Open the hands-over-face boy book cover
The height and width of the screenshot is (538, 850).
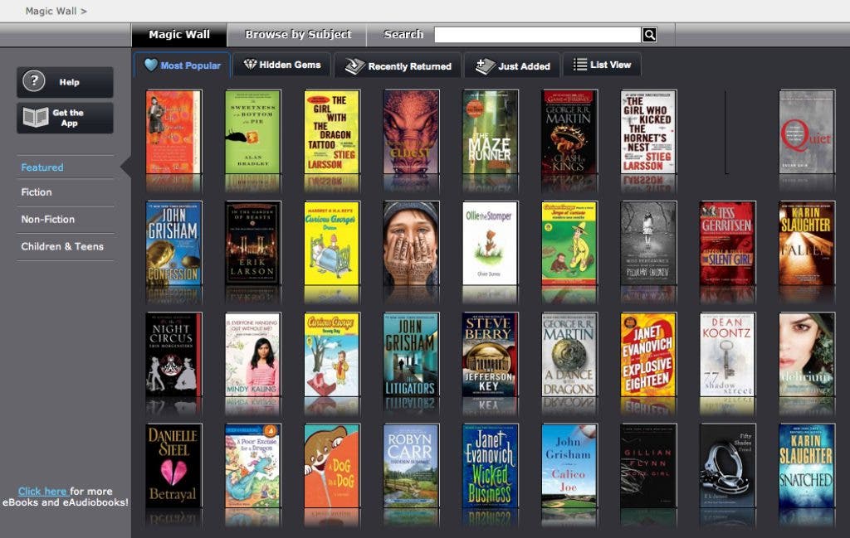411,244
